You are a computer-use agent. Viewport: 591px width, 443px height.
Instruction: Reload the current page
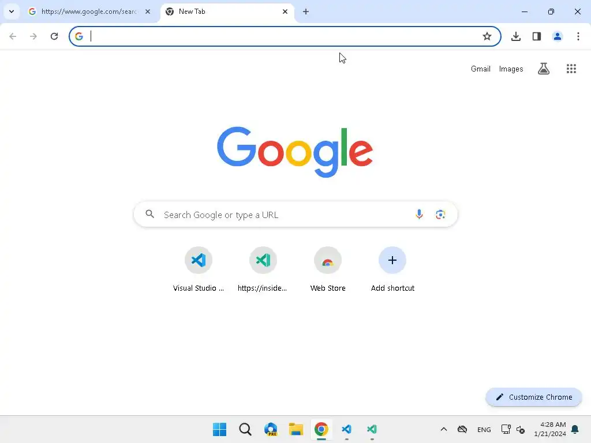click(x=54, y=36)
